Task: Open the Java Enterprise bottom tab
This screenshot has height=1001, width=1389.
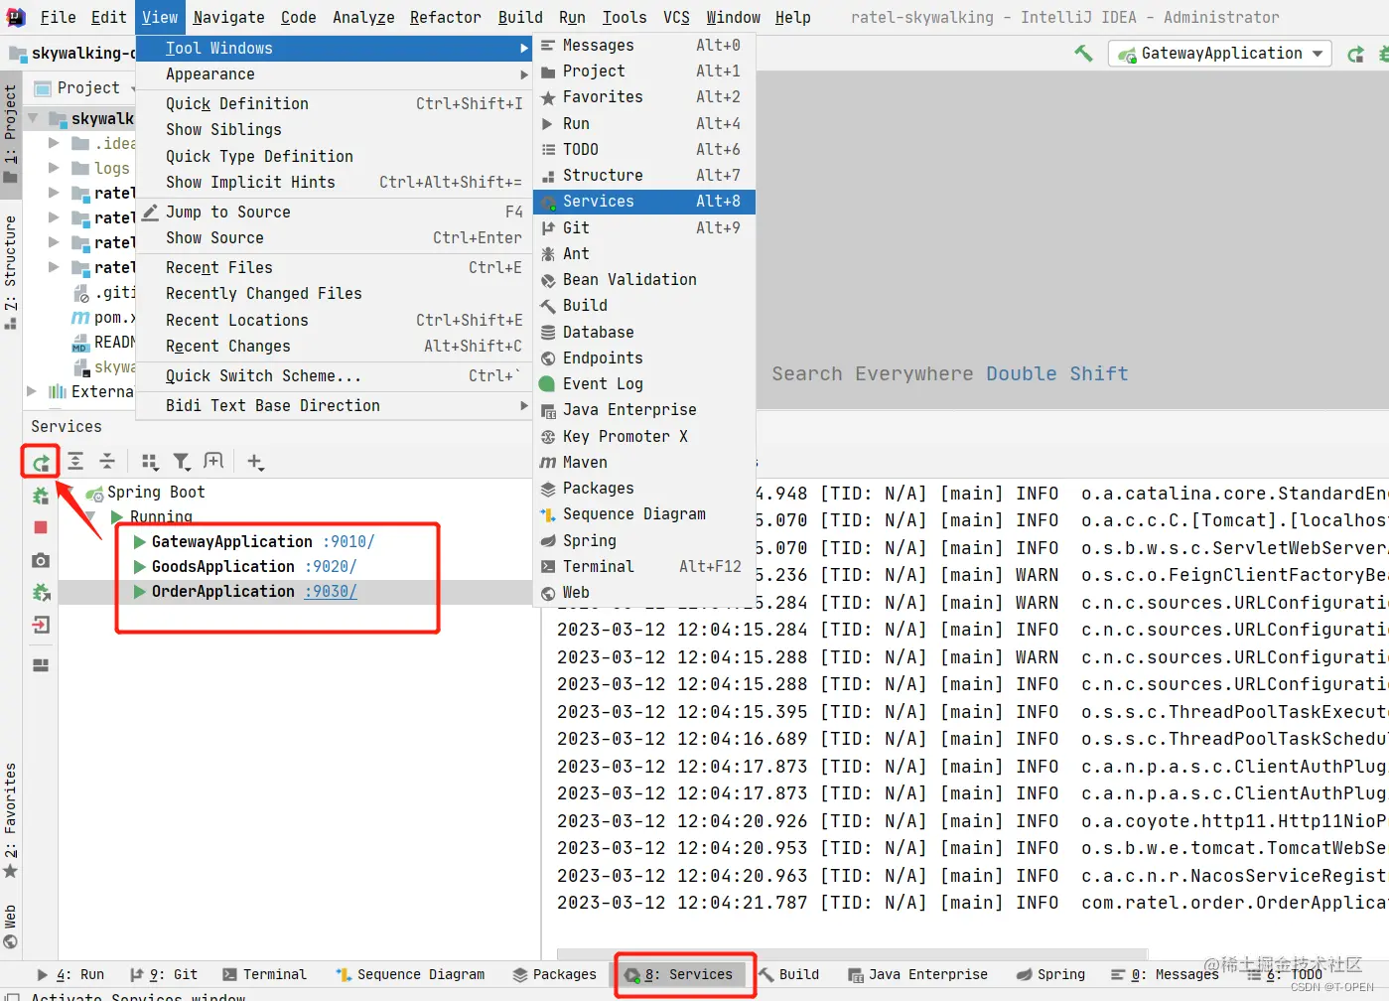Action: point(917,974)
